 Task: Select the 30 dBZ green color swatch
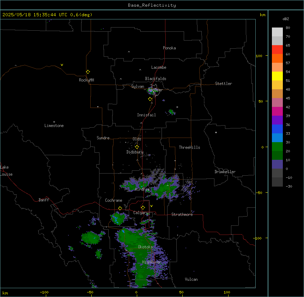[277, 147]
